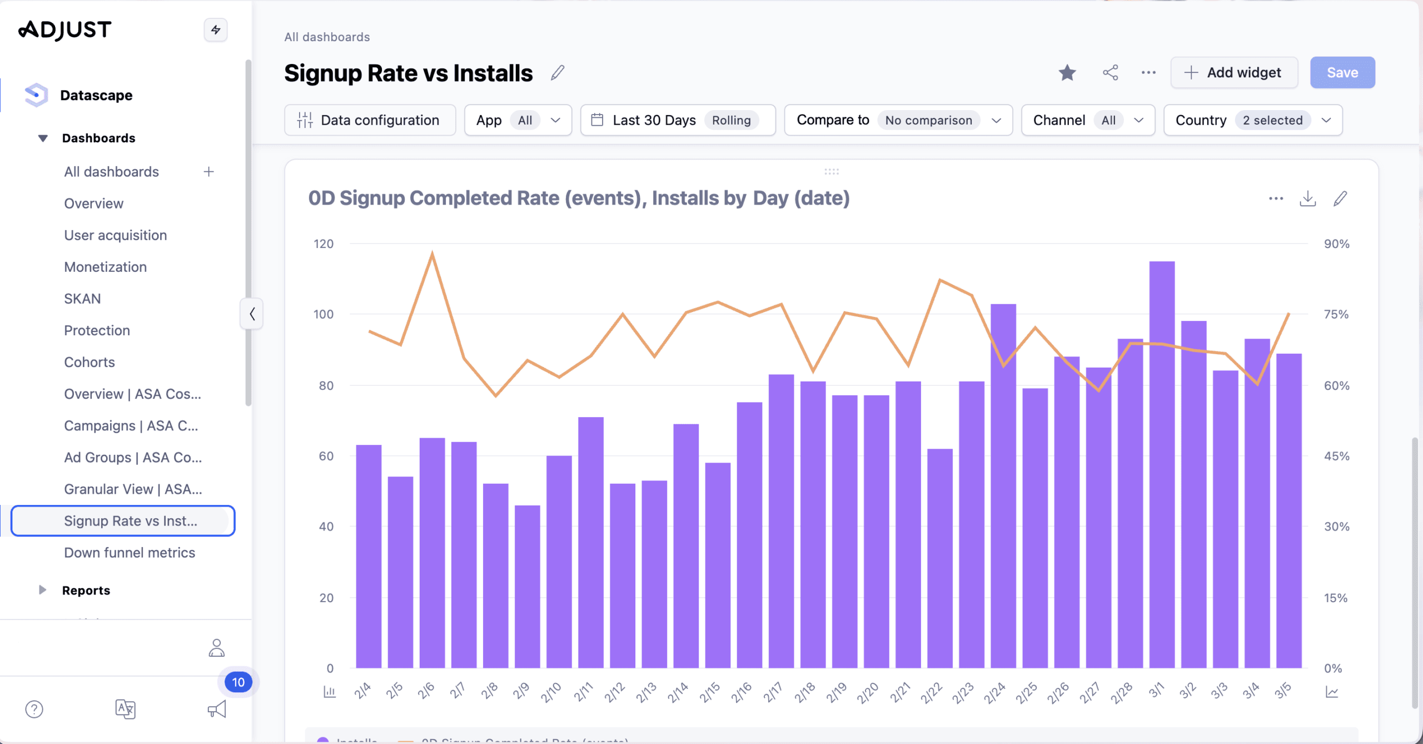1423x744 pixels.
Task: Select Down funnel metrics dashboard
Action: pyautogui.click(x=130, y=553)
